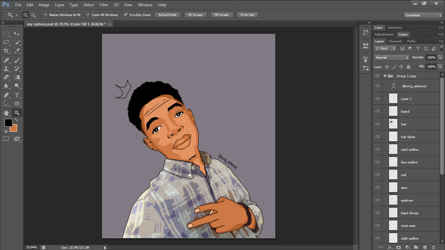Click the delete layer trash icon
Image resolution: width=445 pixels, height=250 pixels.
(433, 247)
